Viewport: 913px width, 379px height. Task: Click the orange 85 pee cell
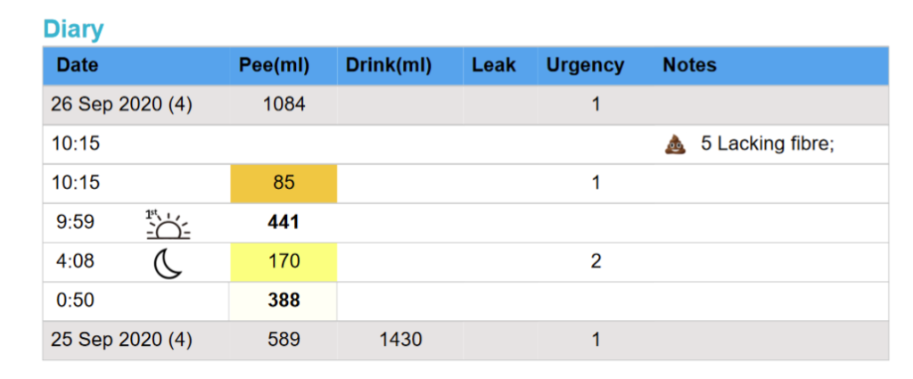point(284,184)
